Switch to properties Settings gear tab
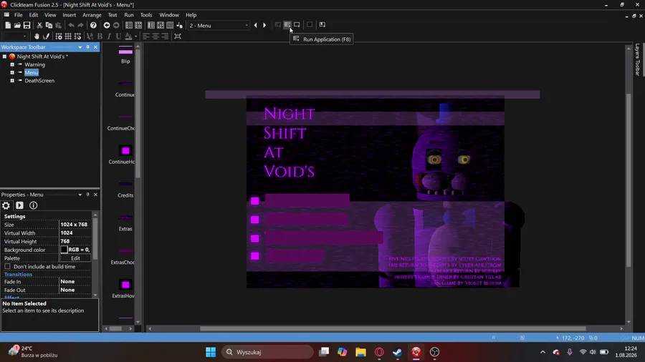This screenshot has width=645, height=362. [x=6, y=205]
